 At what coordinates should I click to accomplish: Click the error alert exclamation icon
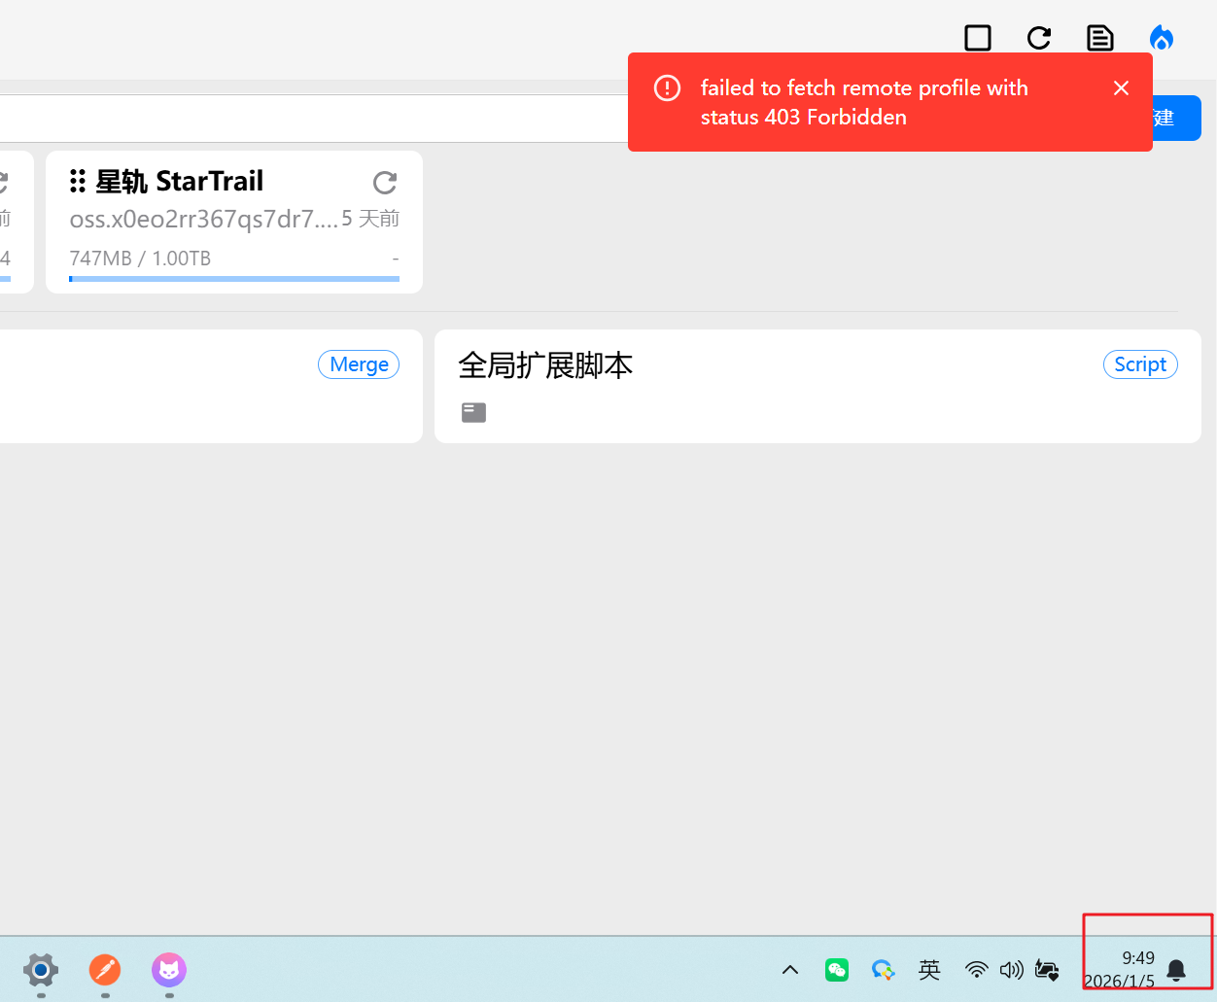(x=668, y=88)
